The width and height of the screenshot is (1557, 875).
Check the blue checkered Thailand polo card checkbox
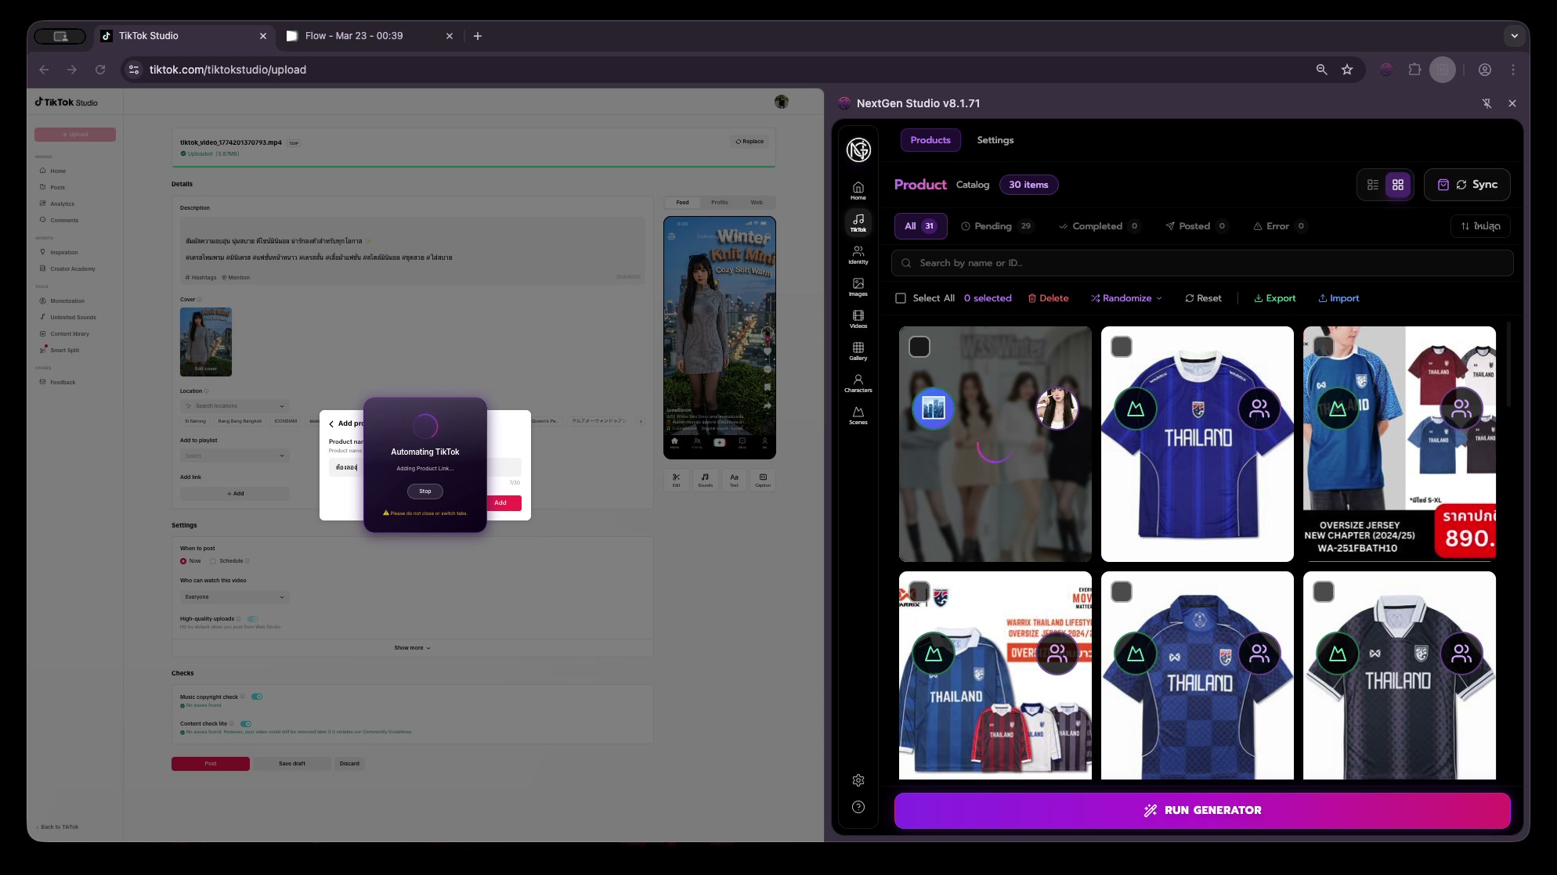point(1122,592)
